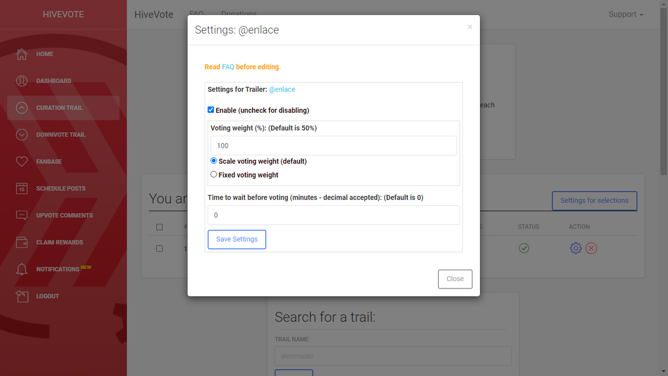Click the STATUS column header
The image size is (668, 376).
tap(529, 227)
